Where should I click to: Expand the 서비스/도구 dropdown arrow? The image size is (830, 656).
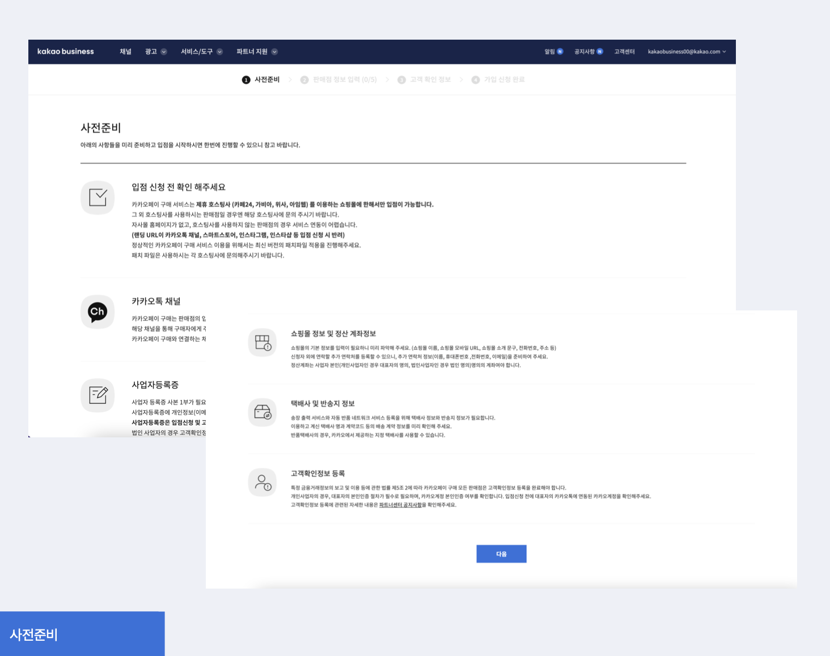(x=220, y=52)
